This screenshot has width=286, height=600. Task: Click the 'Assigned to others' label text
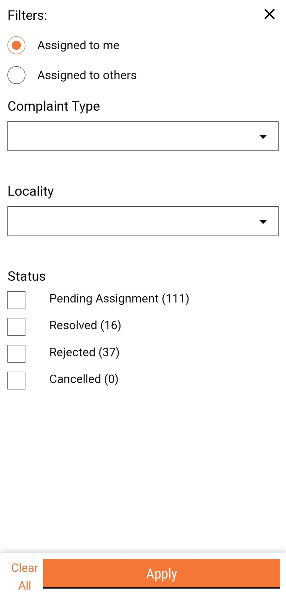pyautogui.click(x=87, y=75)
